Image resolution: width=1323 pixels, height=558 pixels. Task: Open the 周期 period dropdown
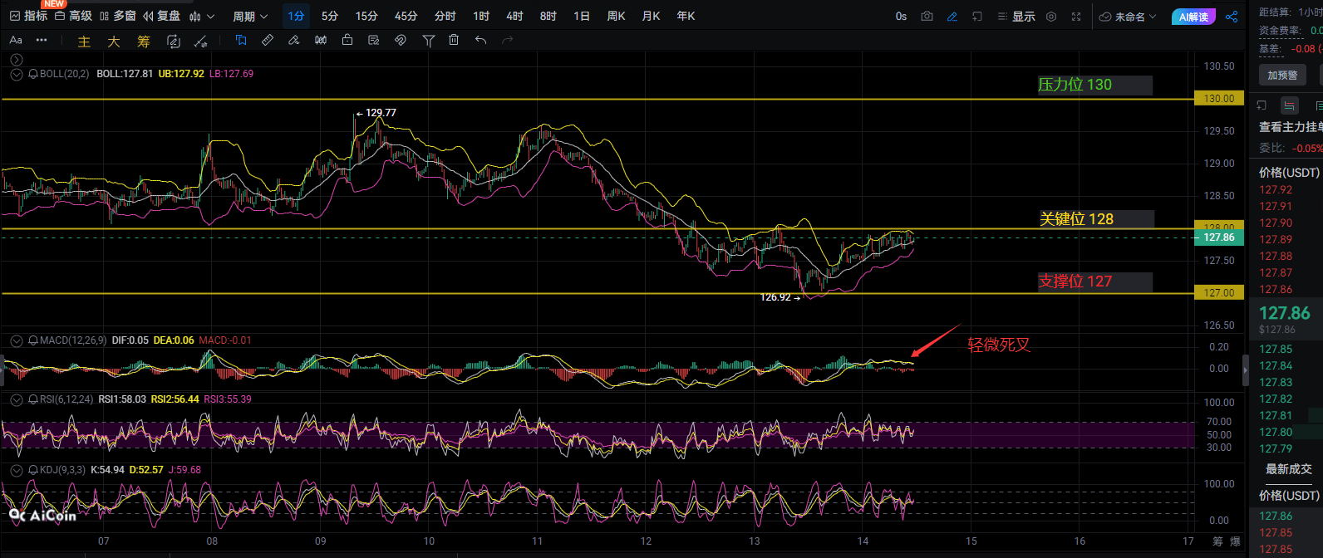(250, 17)
